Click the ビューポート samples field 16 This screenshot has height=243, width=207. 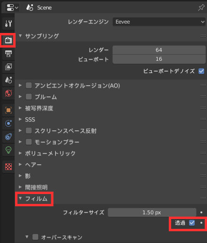pyautogui.click(x=159, y=59)
